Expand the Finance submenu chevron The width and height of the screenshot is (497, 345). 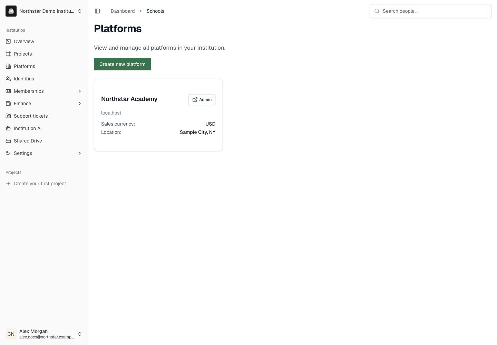pyautogui.click(x=80, y=103)
